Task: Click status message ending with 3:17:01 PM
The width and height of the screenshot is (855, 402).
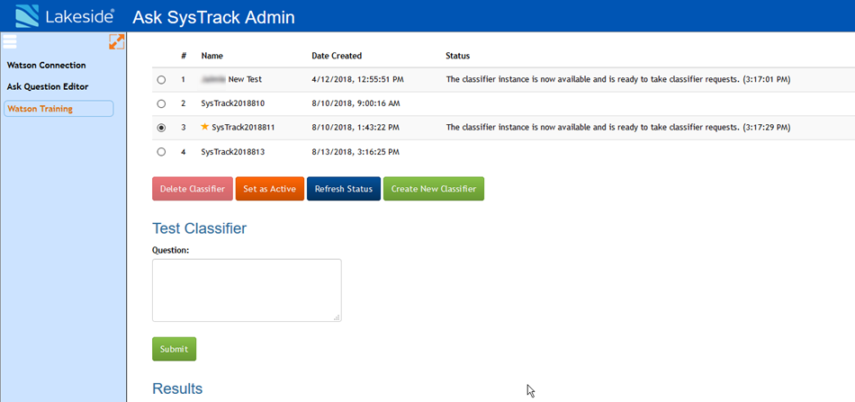Action: (x=618, y=79)
